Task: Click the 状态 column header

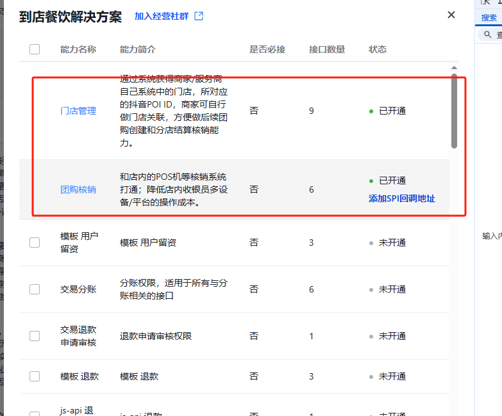Action: tap(378, 49)
